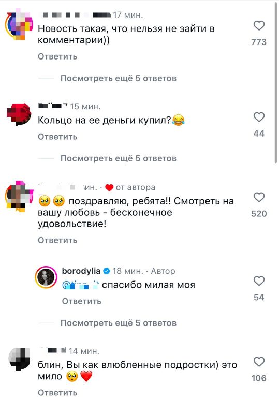The height and width of the screenshot is (414, 279).
Task: Open the borodylia username link
Action: tap(81, 271)
